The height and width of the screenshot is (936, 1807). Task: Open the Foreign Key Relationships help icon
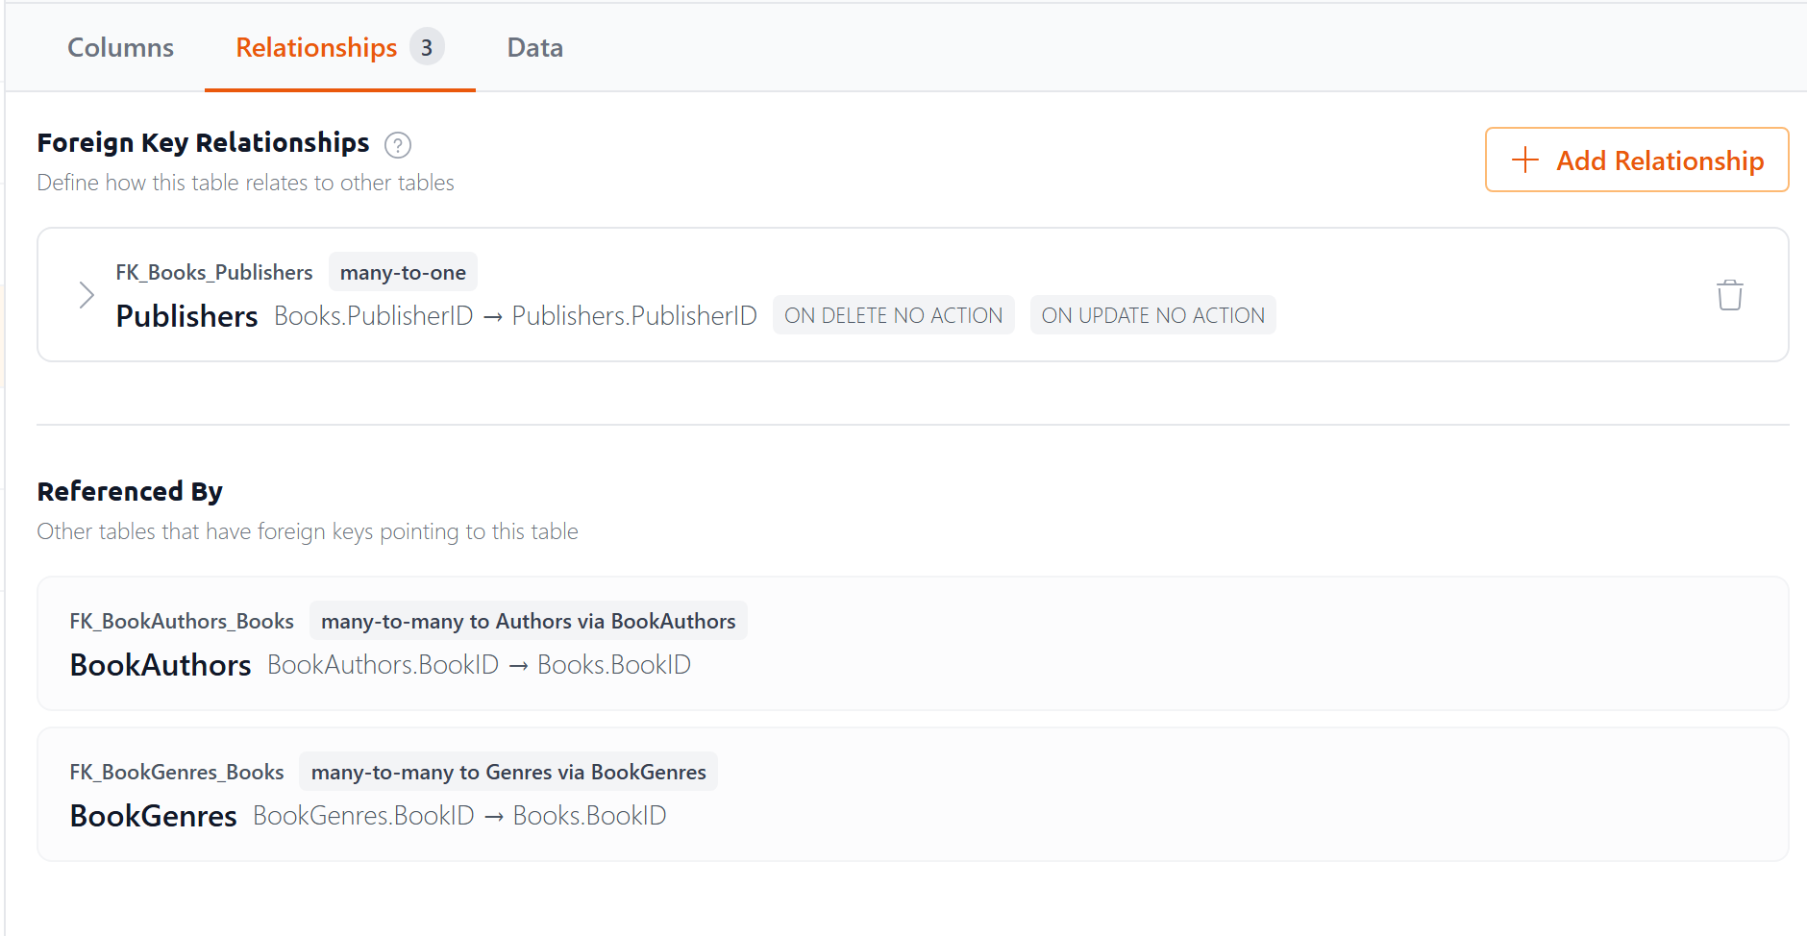[x=398, y=145]
